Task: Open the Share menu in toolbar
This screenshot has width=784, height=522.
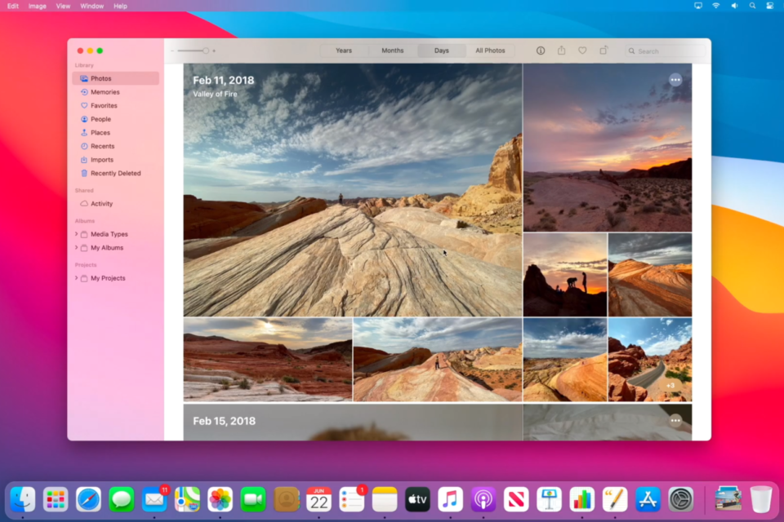Action: pyautogui.click(x=561, y=51)
